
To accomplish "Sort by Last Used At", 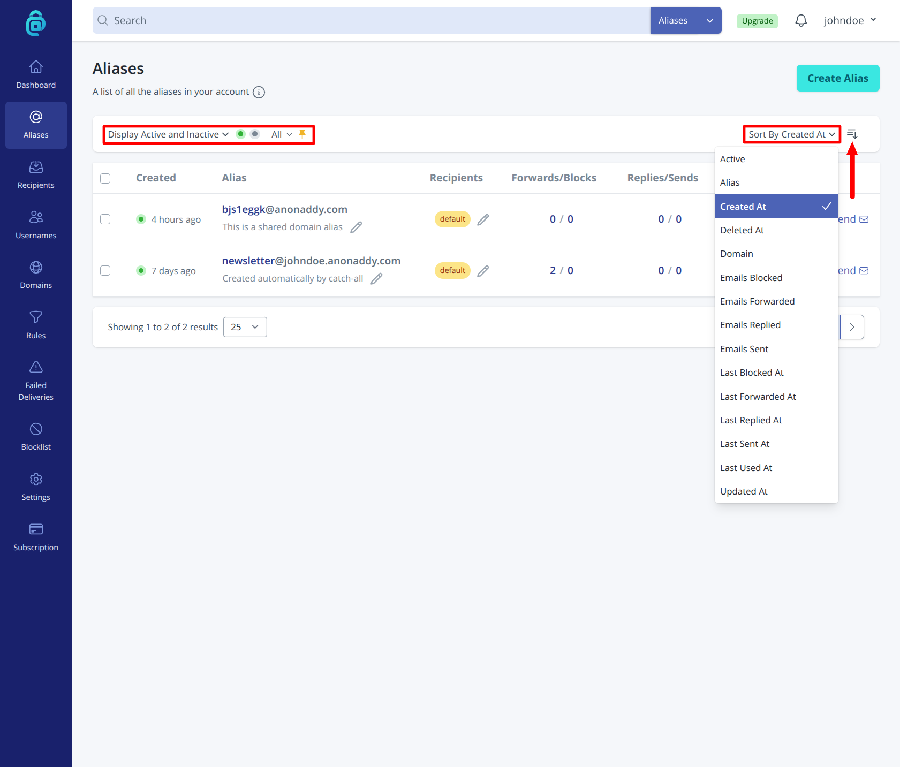I will pos(776,468).
